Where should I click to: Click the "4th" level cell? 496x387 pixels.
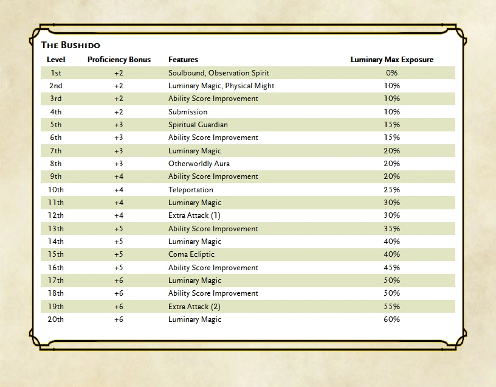pos(56,112)
